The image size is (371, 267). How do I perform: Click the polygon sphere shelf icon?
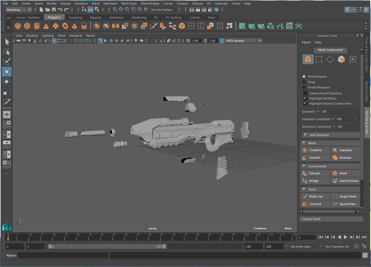[x=18, y=26]
